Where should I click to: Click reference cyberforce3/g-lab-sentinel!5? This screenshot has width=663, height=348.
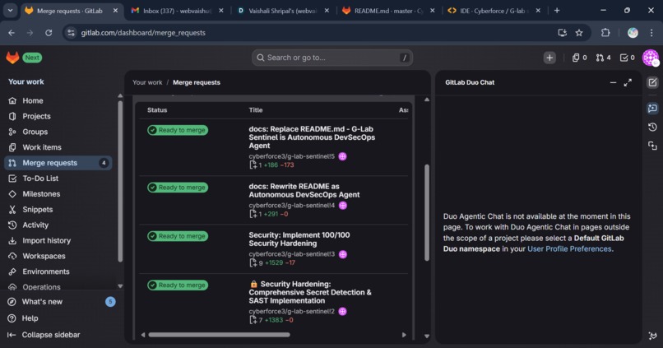[x=292, y=156]
